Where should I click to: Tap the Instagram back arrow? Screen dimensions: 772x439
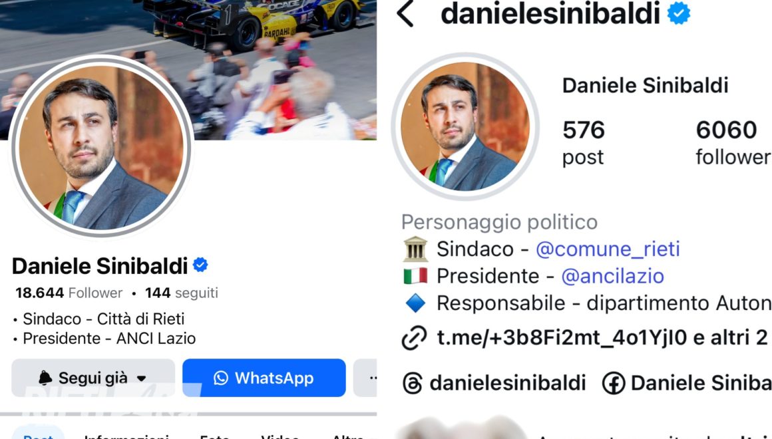(x=405, y=14)
